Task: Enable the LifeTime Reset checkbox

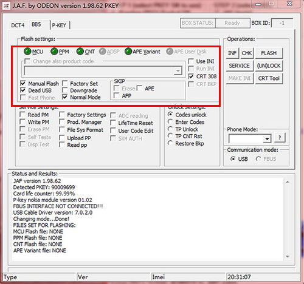Action: coord(113,123)
